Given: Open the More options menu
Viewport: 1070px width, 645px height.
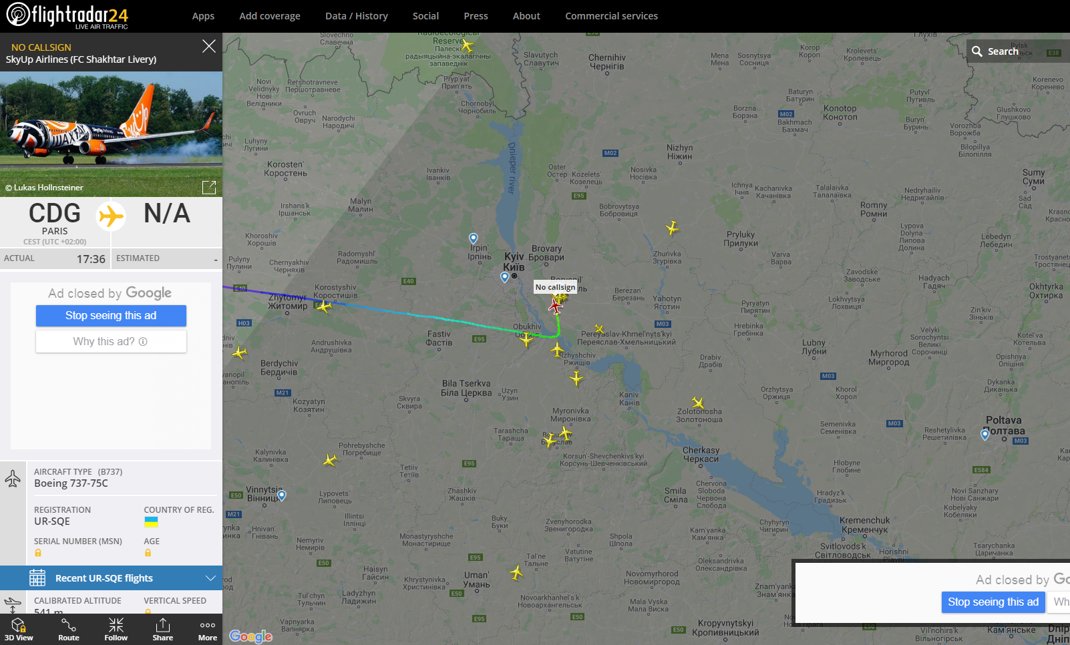Looking at the screenshot, I should [207, 629].
